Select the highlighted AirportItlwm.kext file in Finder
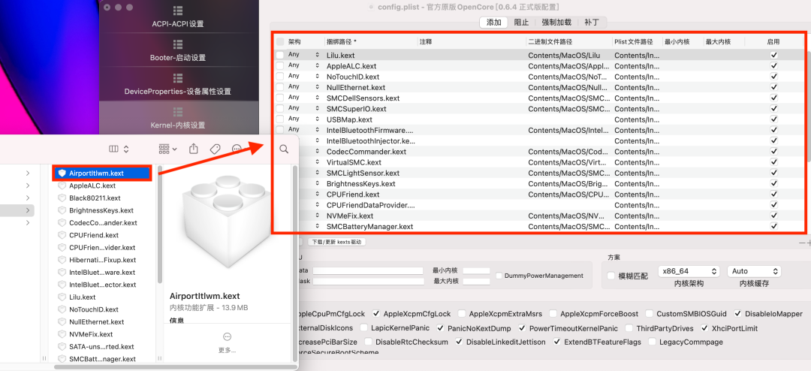Image resolution: width=811 pixels, height=371 pixels. 102,173
